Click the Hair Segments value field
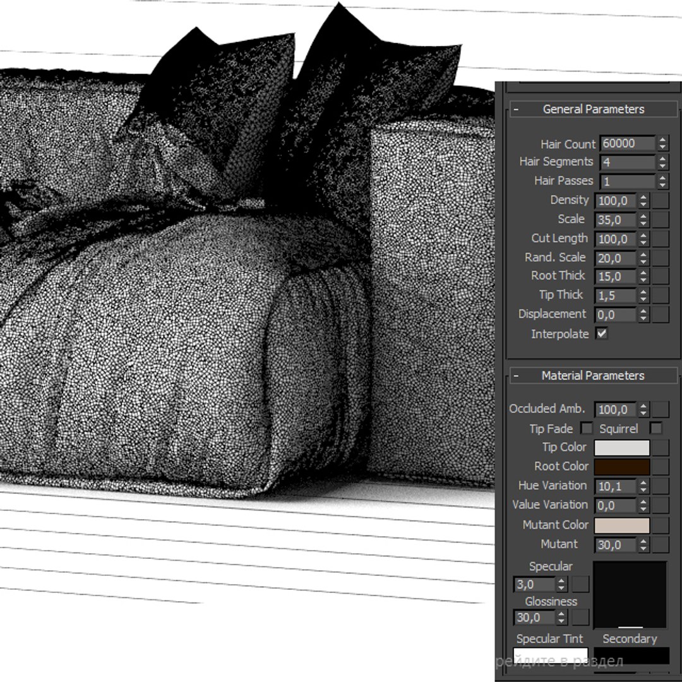The width and height of the screenshot is (682, 682). [x=627, y=162]
